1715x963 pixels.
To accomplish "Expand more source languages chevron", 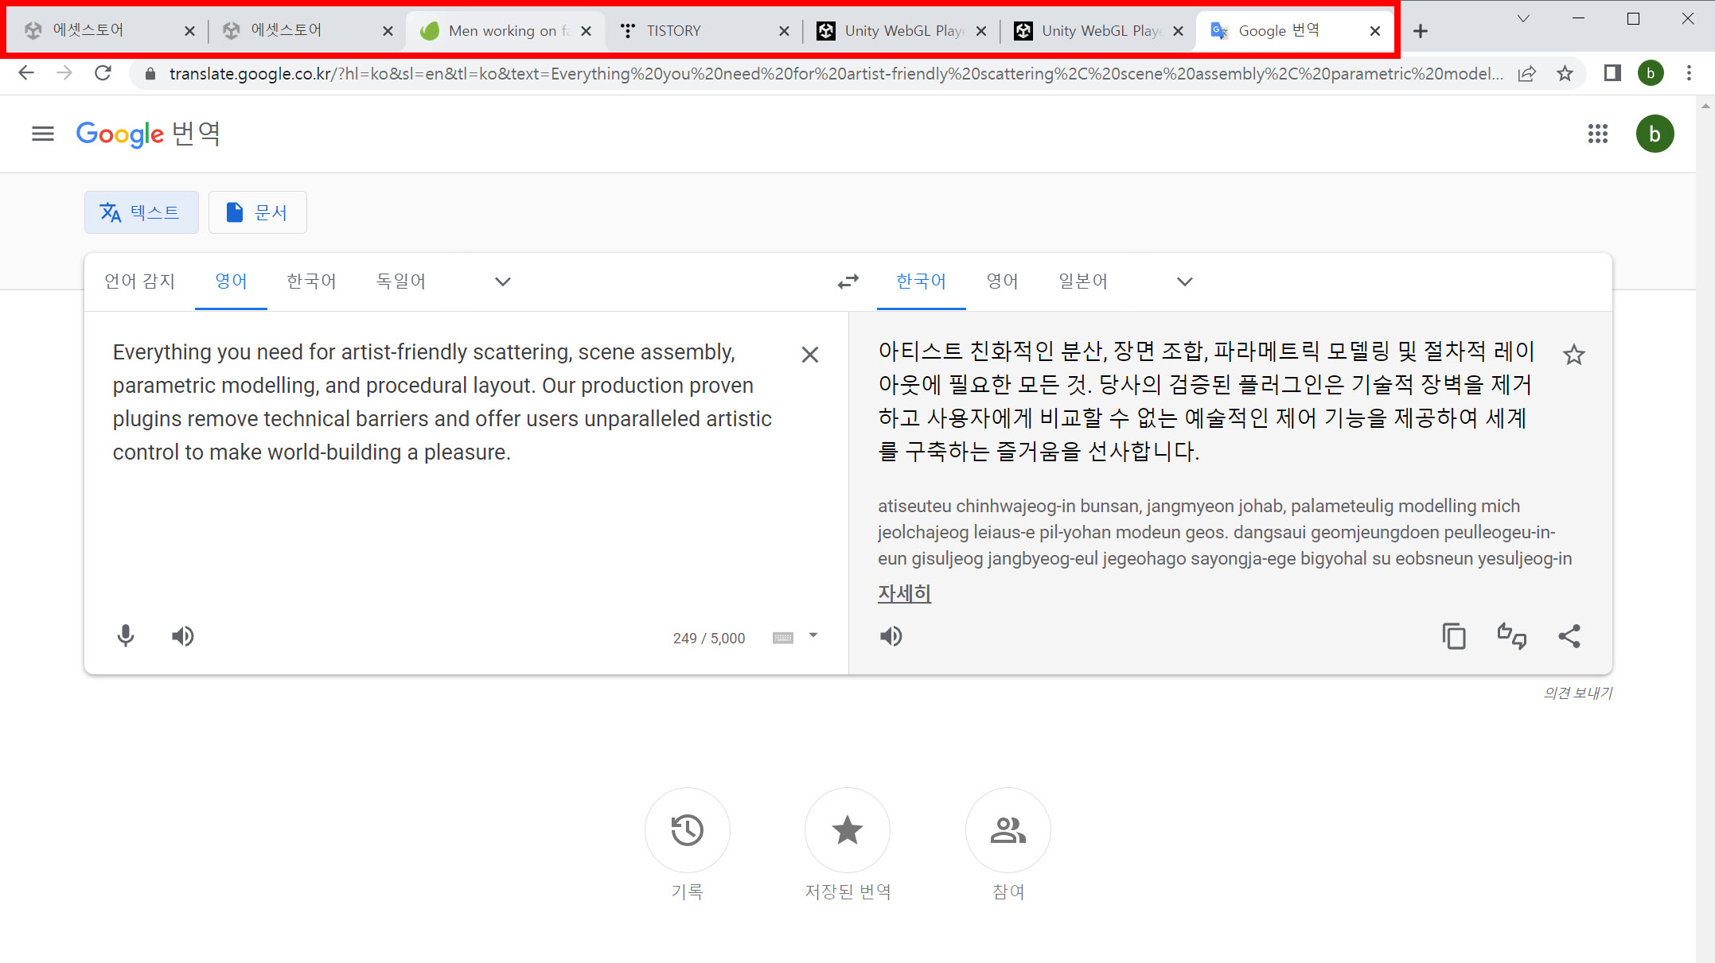I will (x=502, y=282).
